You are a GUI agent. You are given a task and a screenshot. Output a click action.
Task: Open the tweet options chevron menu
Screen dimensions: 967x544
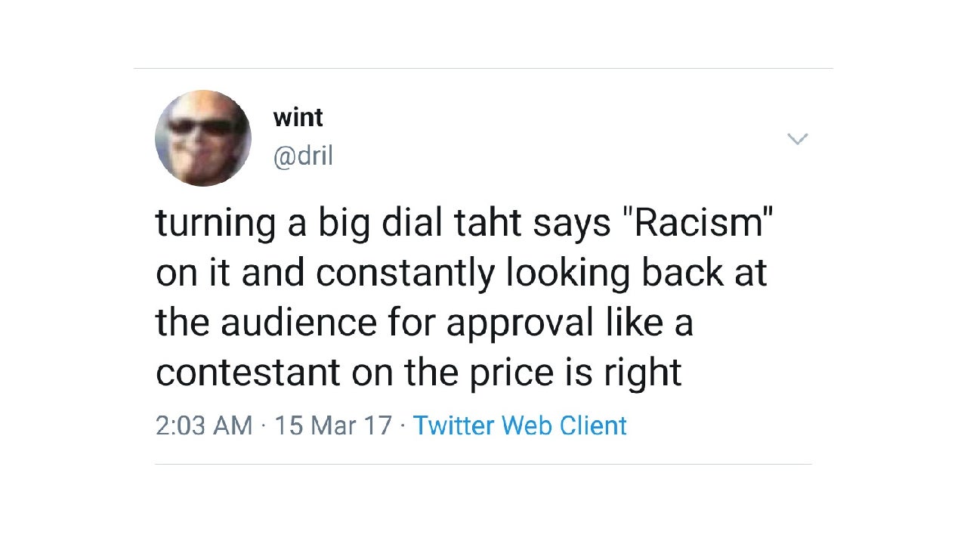(797, 139)
